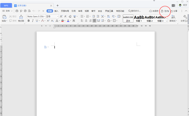Click the Align Right icon
This screenshot has width=189, height=116.
tap(90, 21)
